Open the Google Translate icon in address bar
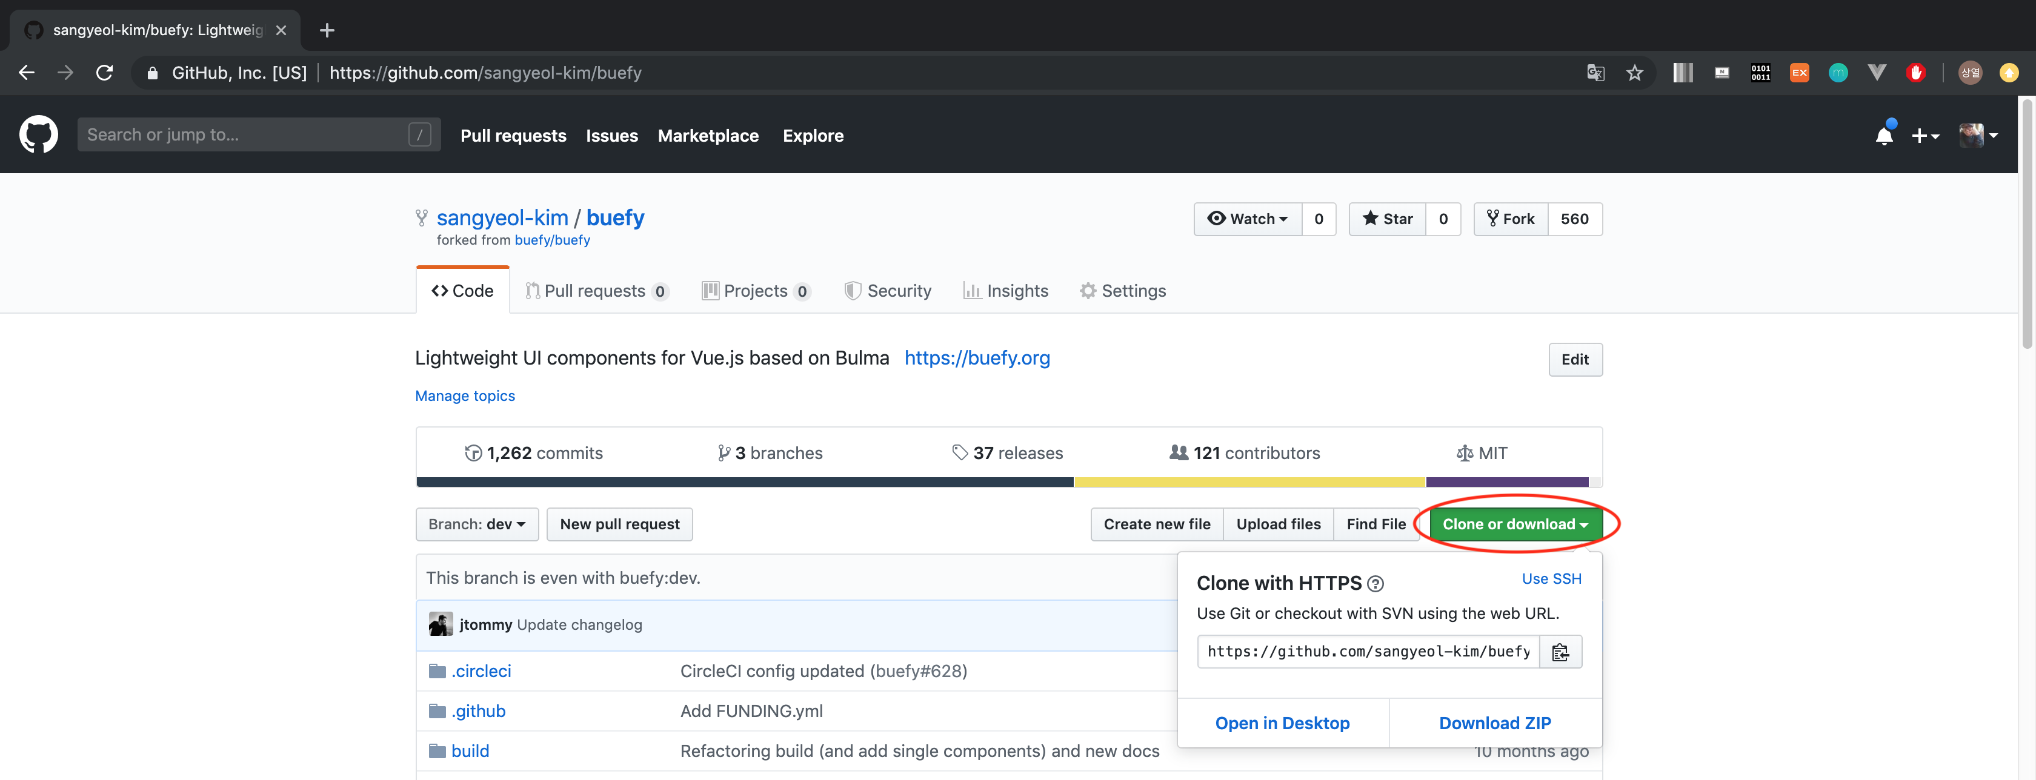 [1595, 73]
